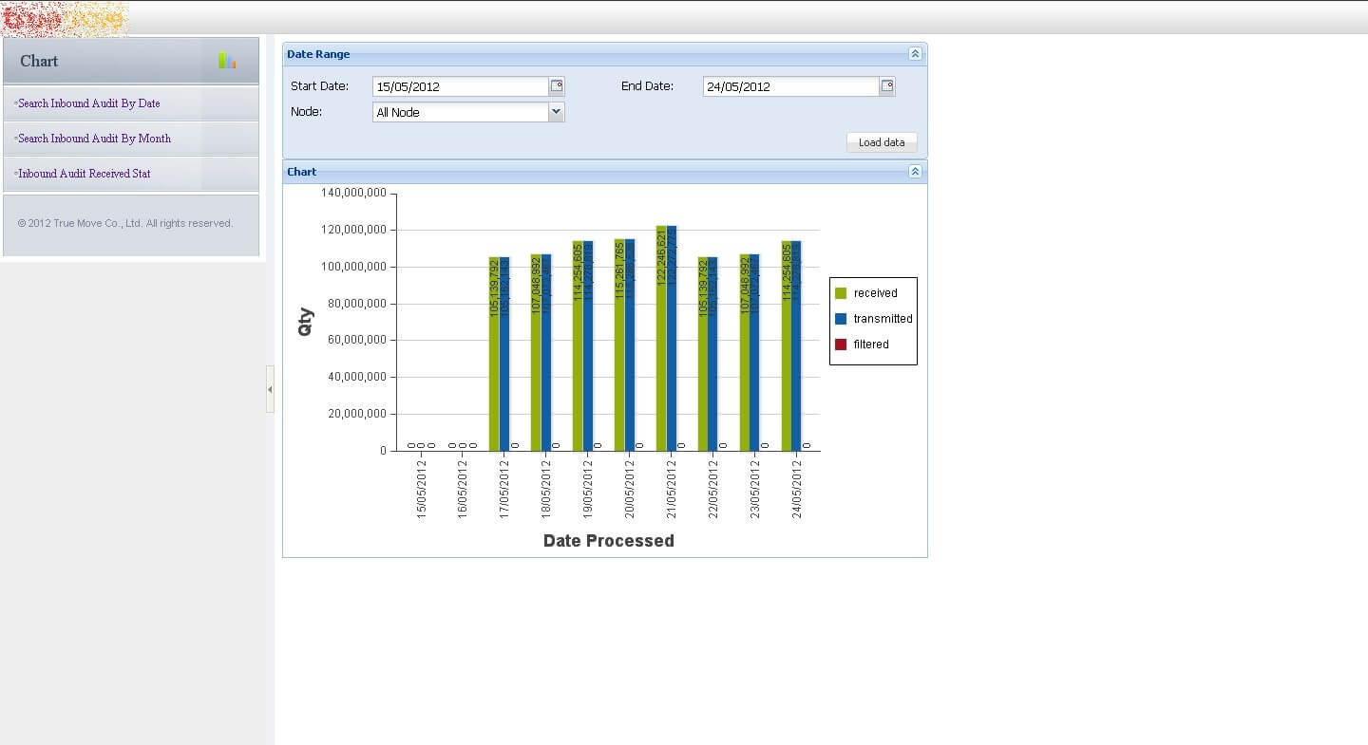
Task: Click the Start Date input field
Action: point(460,86)
